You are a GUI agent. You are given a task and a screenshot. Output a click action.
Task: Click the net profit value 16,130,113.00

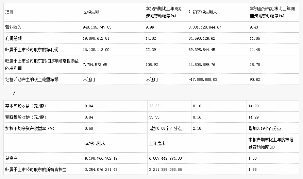tap(96, 50)
